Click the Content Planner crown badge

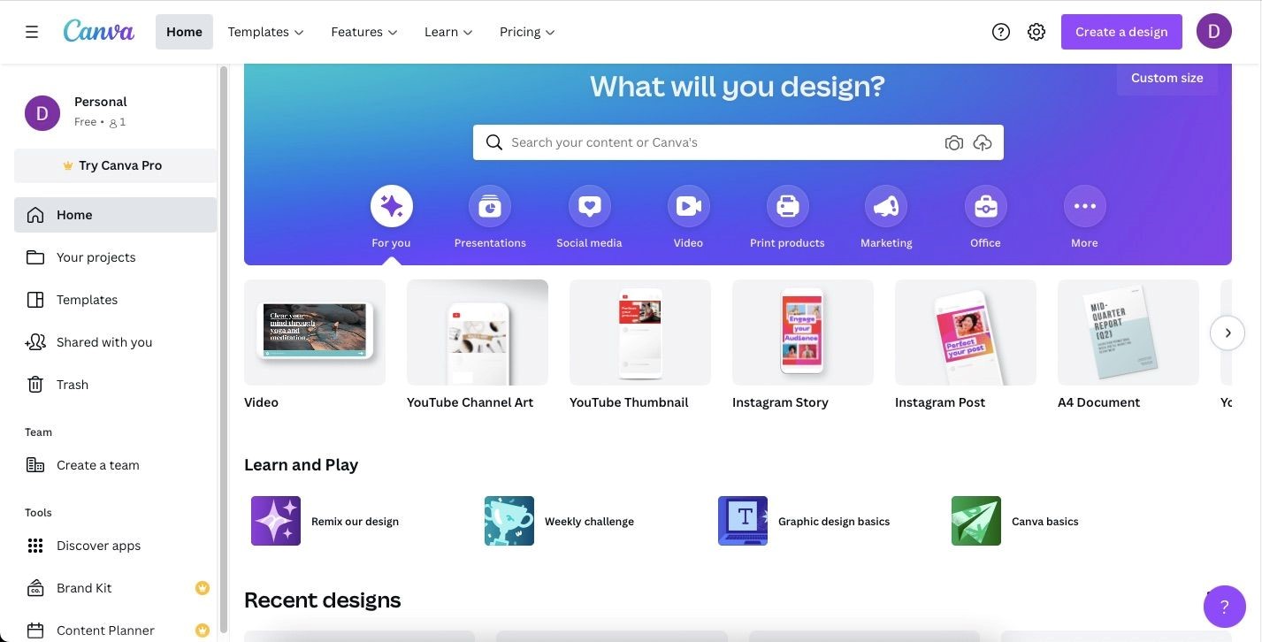tap(203, 631)
